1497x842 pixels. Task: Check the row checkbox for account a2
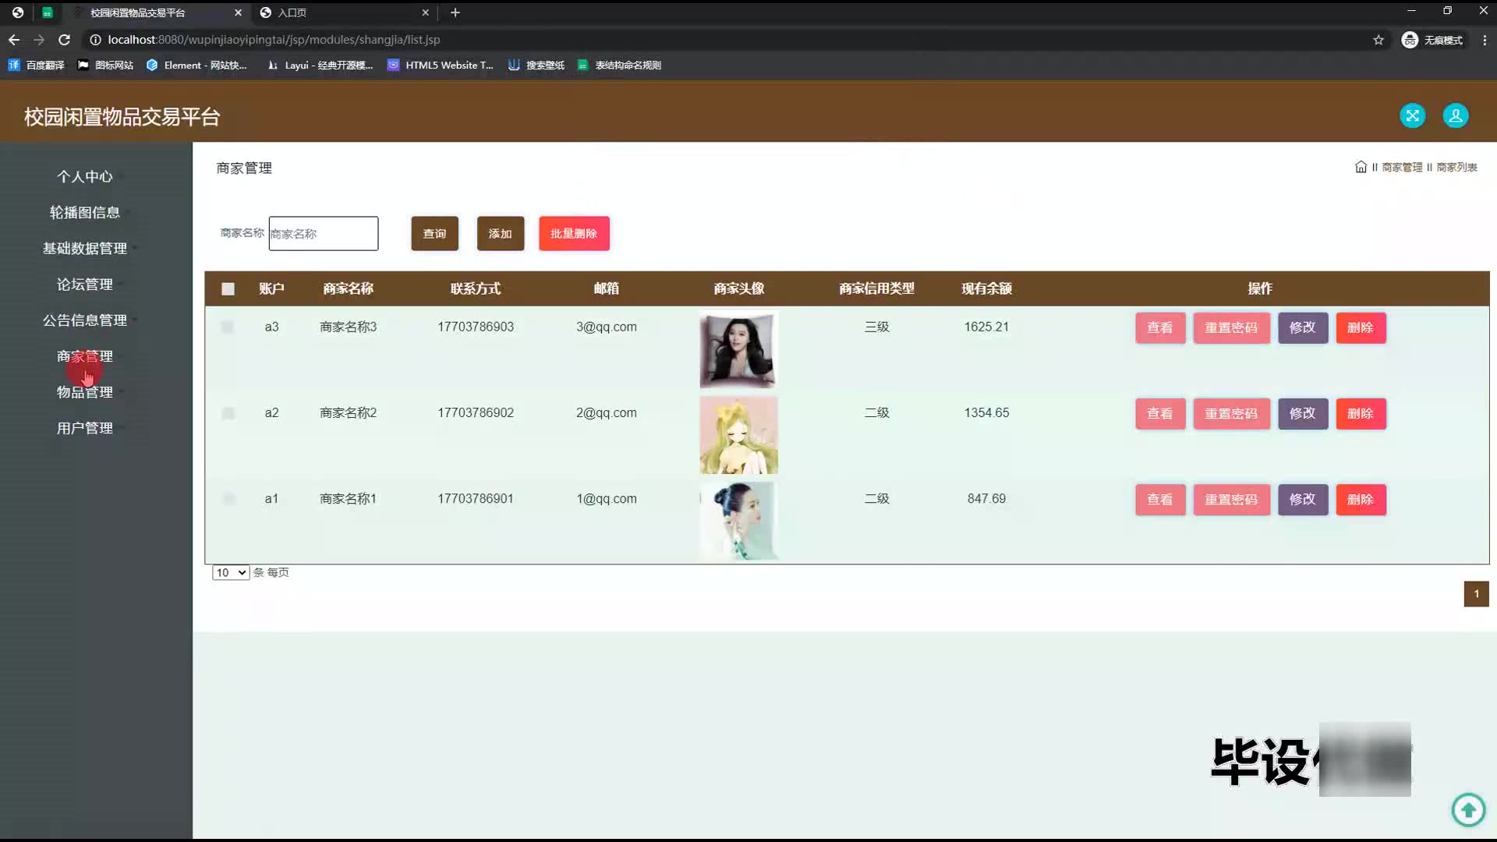coord(228,413)
